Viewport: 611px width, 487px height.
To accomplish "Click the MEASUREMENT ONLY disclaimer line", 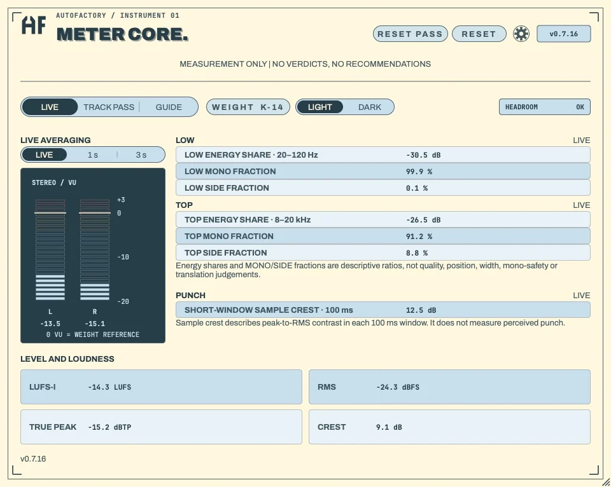I will [x=305, y=64].
